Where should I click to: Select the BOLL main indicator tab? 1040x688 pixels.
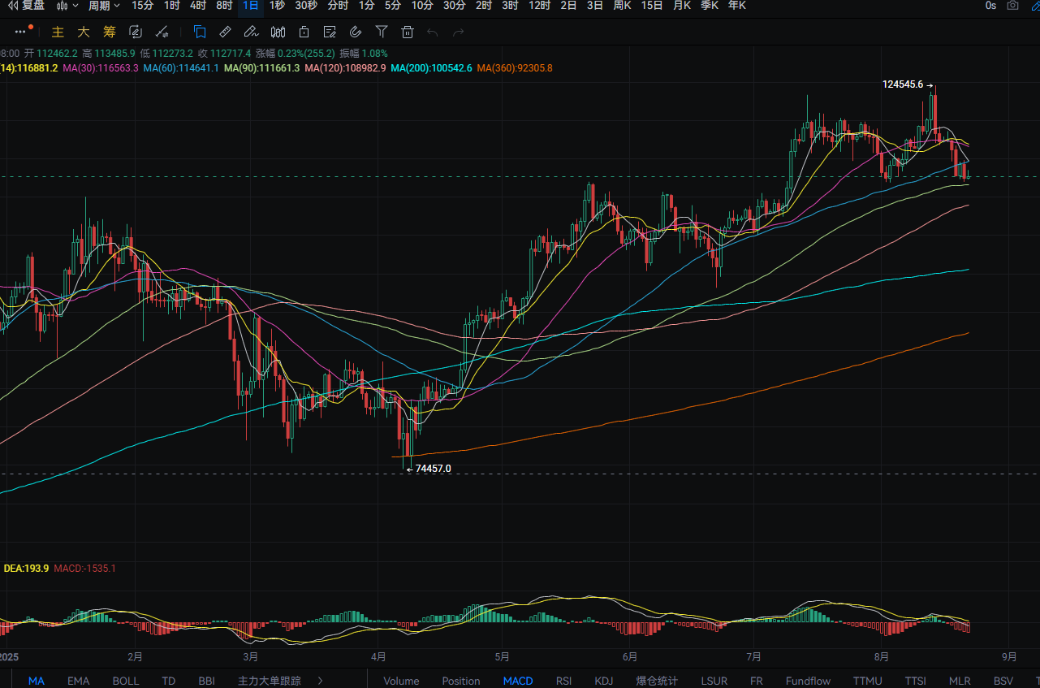(x=126, y=681)
